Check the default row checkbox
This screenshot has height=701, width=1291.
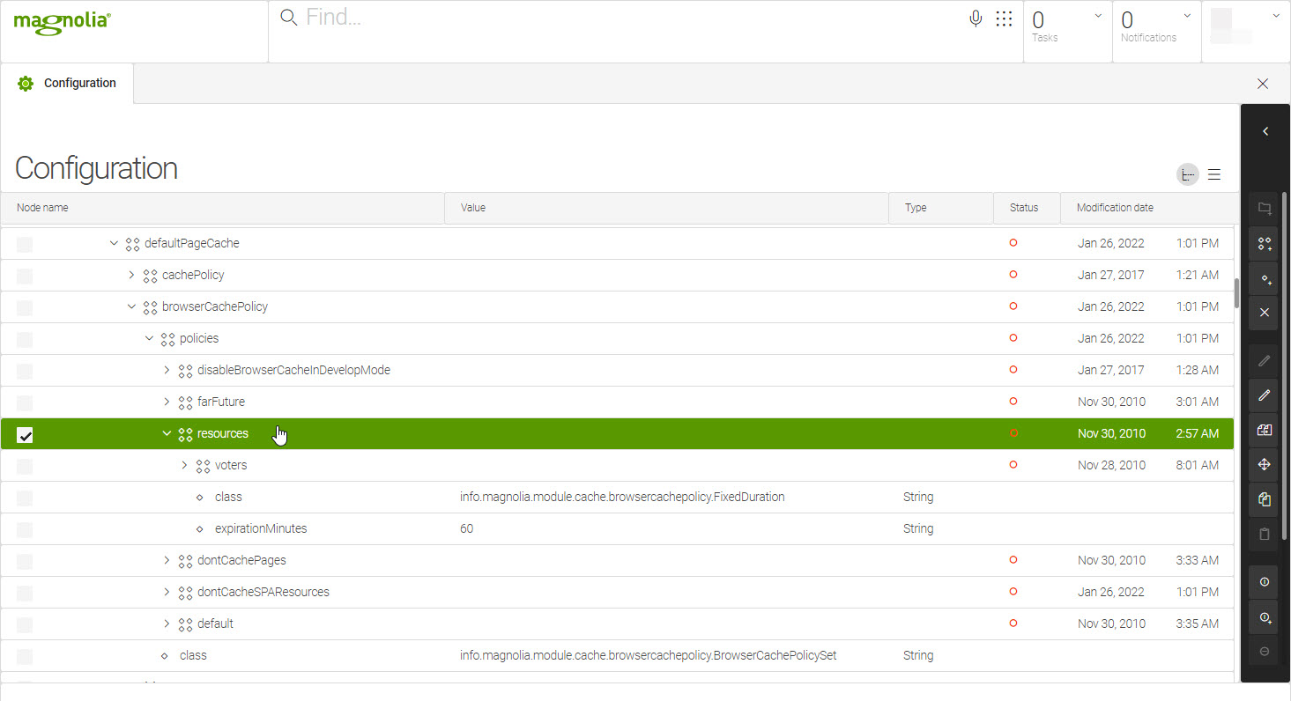tap(25, 624)
